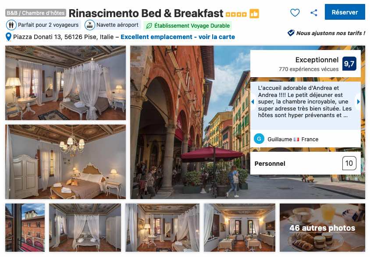370x257 pixels.
Task: Click the blue map pin icon
Action: pos(8,37)
